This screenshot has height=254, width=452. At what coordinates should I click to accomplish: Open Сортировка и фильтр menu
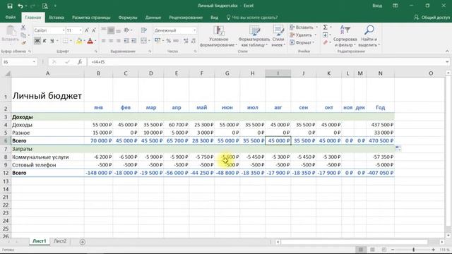pos(345,36)
